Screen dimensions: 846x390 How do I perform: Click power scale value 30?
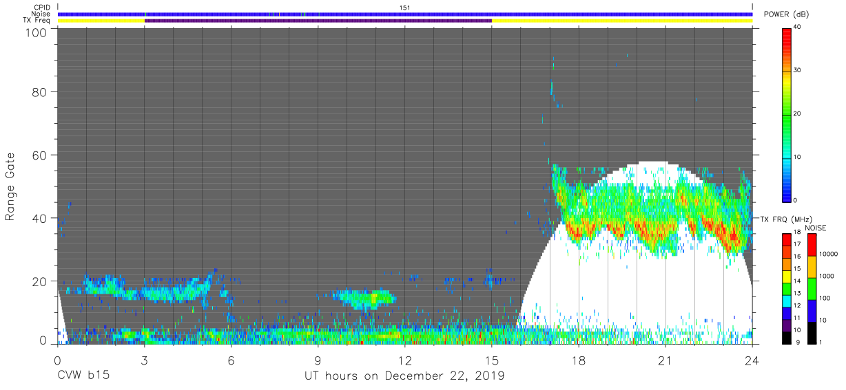[x=798, y=71]
